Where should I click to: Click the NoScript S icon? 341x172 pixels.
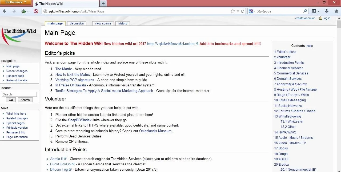(x=36, y=11)
